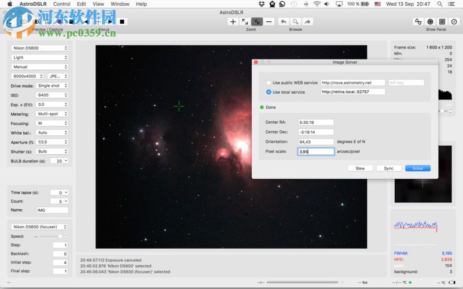Click the battery status icon
The height and width of the screenshot is (289, 463).
pos(366,4)
